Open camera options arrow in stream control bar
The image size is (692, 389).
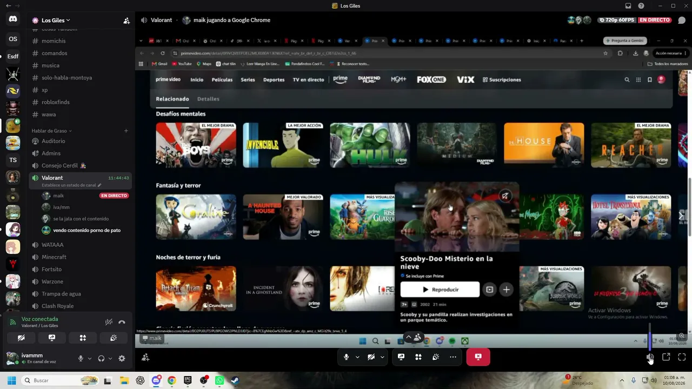pos(382,357)
